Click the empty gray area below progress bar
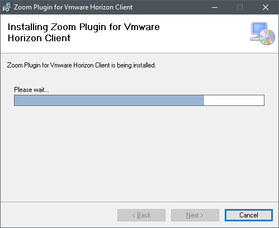279x228 pixels. (x=139, y=152)
